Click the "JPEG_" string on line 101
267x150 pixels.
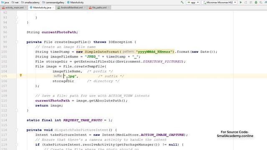tap(92, 57)
